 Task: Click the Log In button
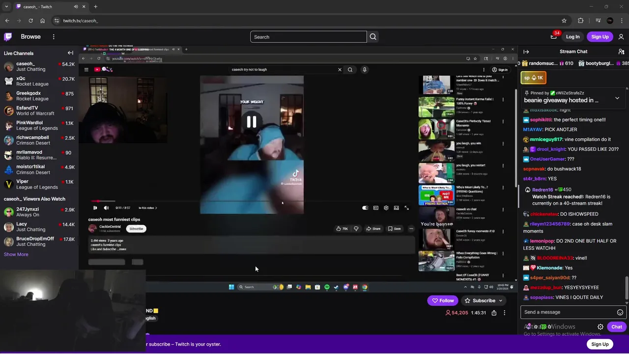coord(572,37)
